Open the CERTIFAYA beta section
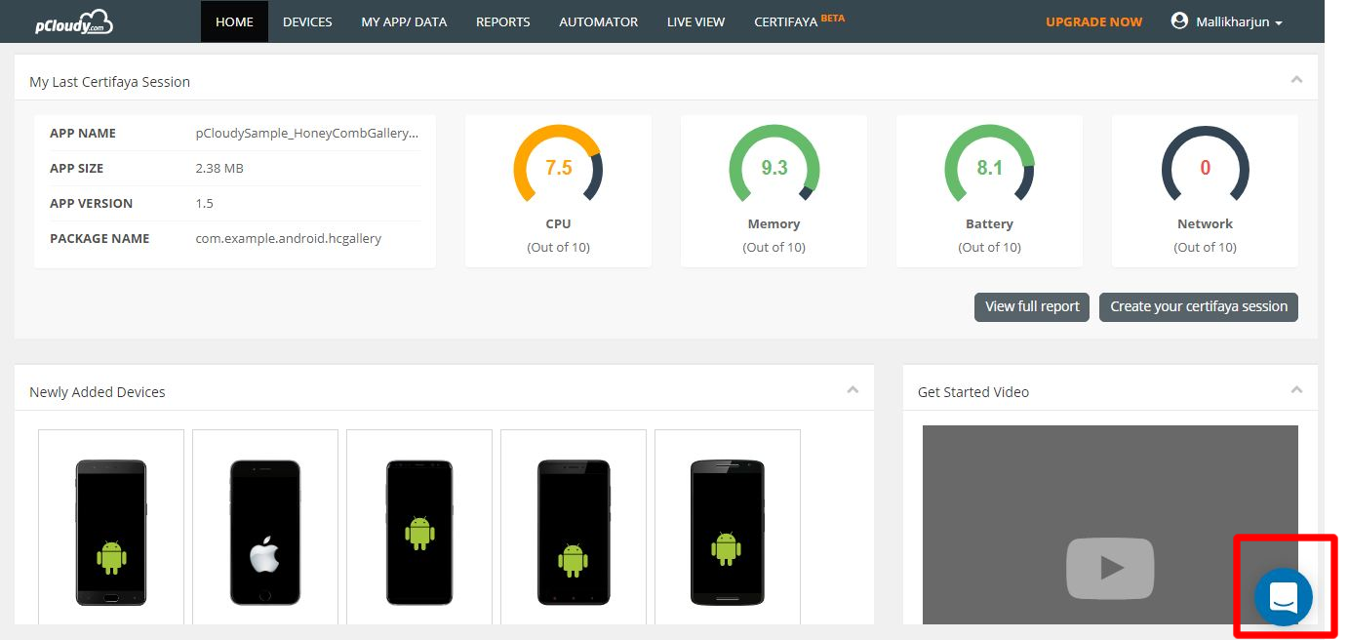 [799, 21]
